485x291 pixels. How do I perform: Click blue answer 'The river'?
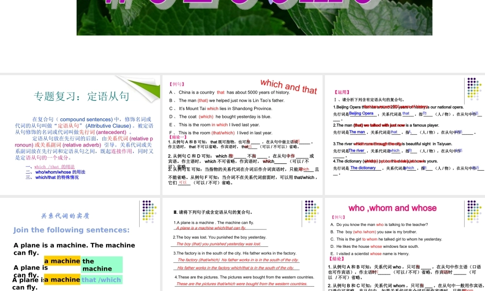coord(356,151)
